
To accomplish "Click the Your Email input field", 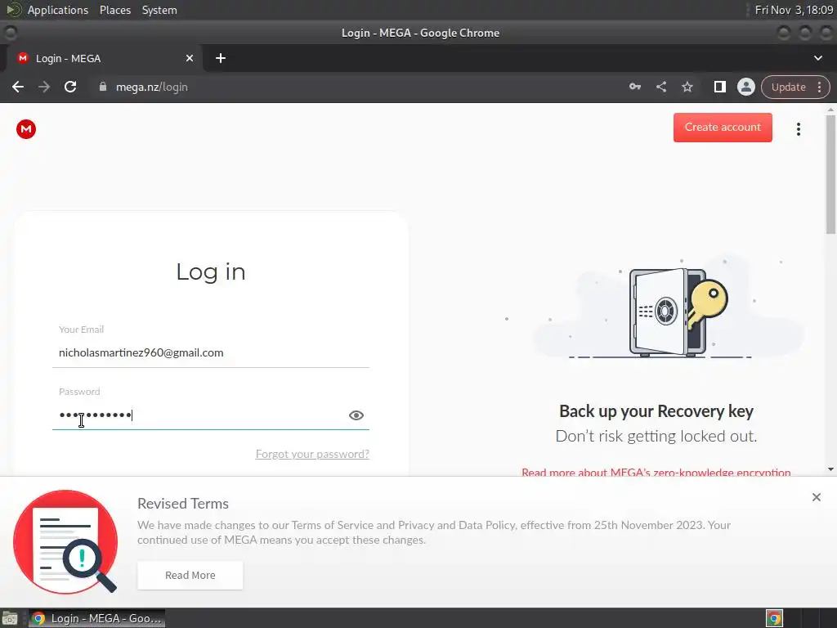I will click(x=210, y=352).
